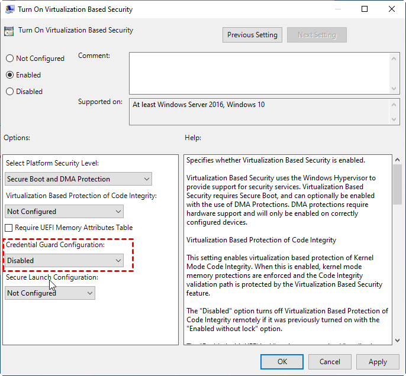Screen dimensions: 406x376
Task: Select the Disabled radio button
Action: coord(9,92)
